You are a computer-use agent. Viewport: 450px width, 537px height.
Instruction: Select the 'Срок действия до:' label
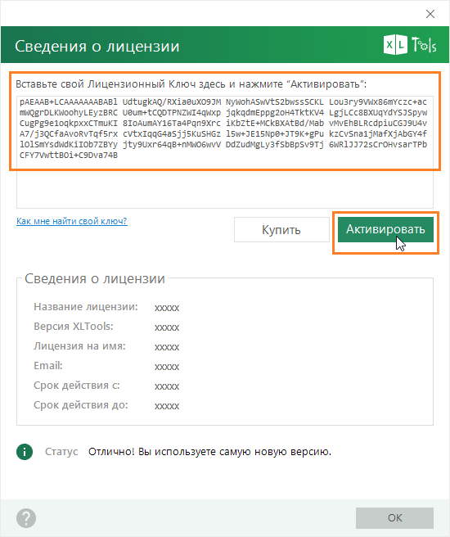click(81, 405)
